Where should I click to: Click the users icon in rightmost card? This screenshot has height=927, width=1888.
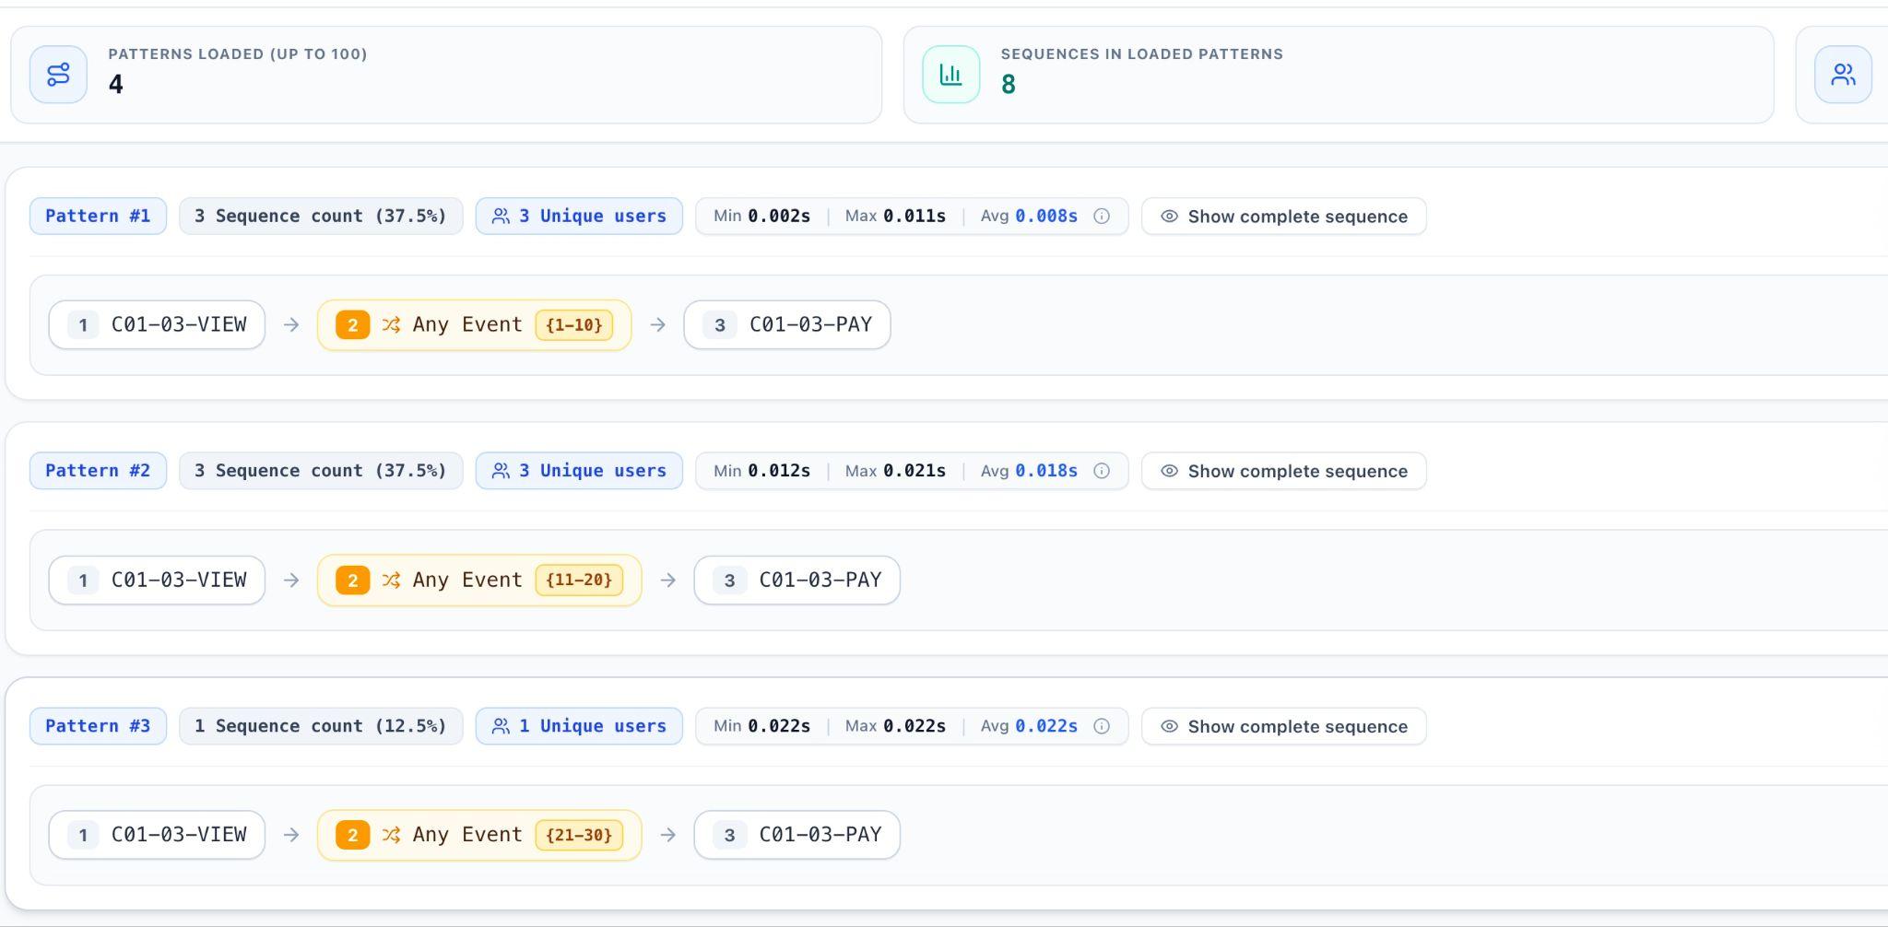tap(1843, 75)
